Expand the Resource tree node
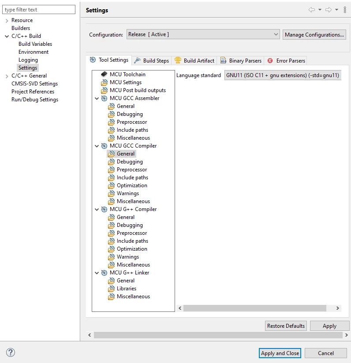Viewport: 351px width, 363px height. pos(7,21)
